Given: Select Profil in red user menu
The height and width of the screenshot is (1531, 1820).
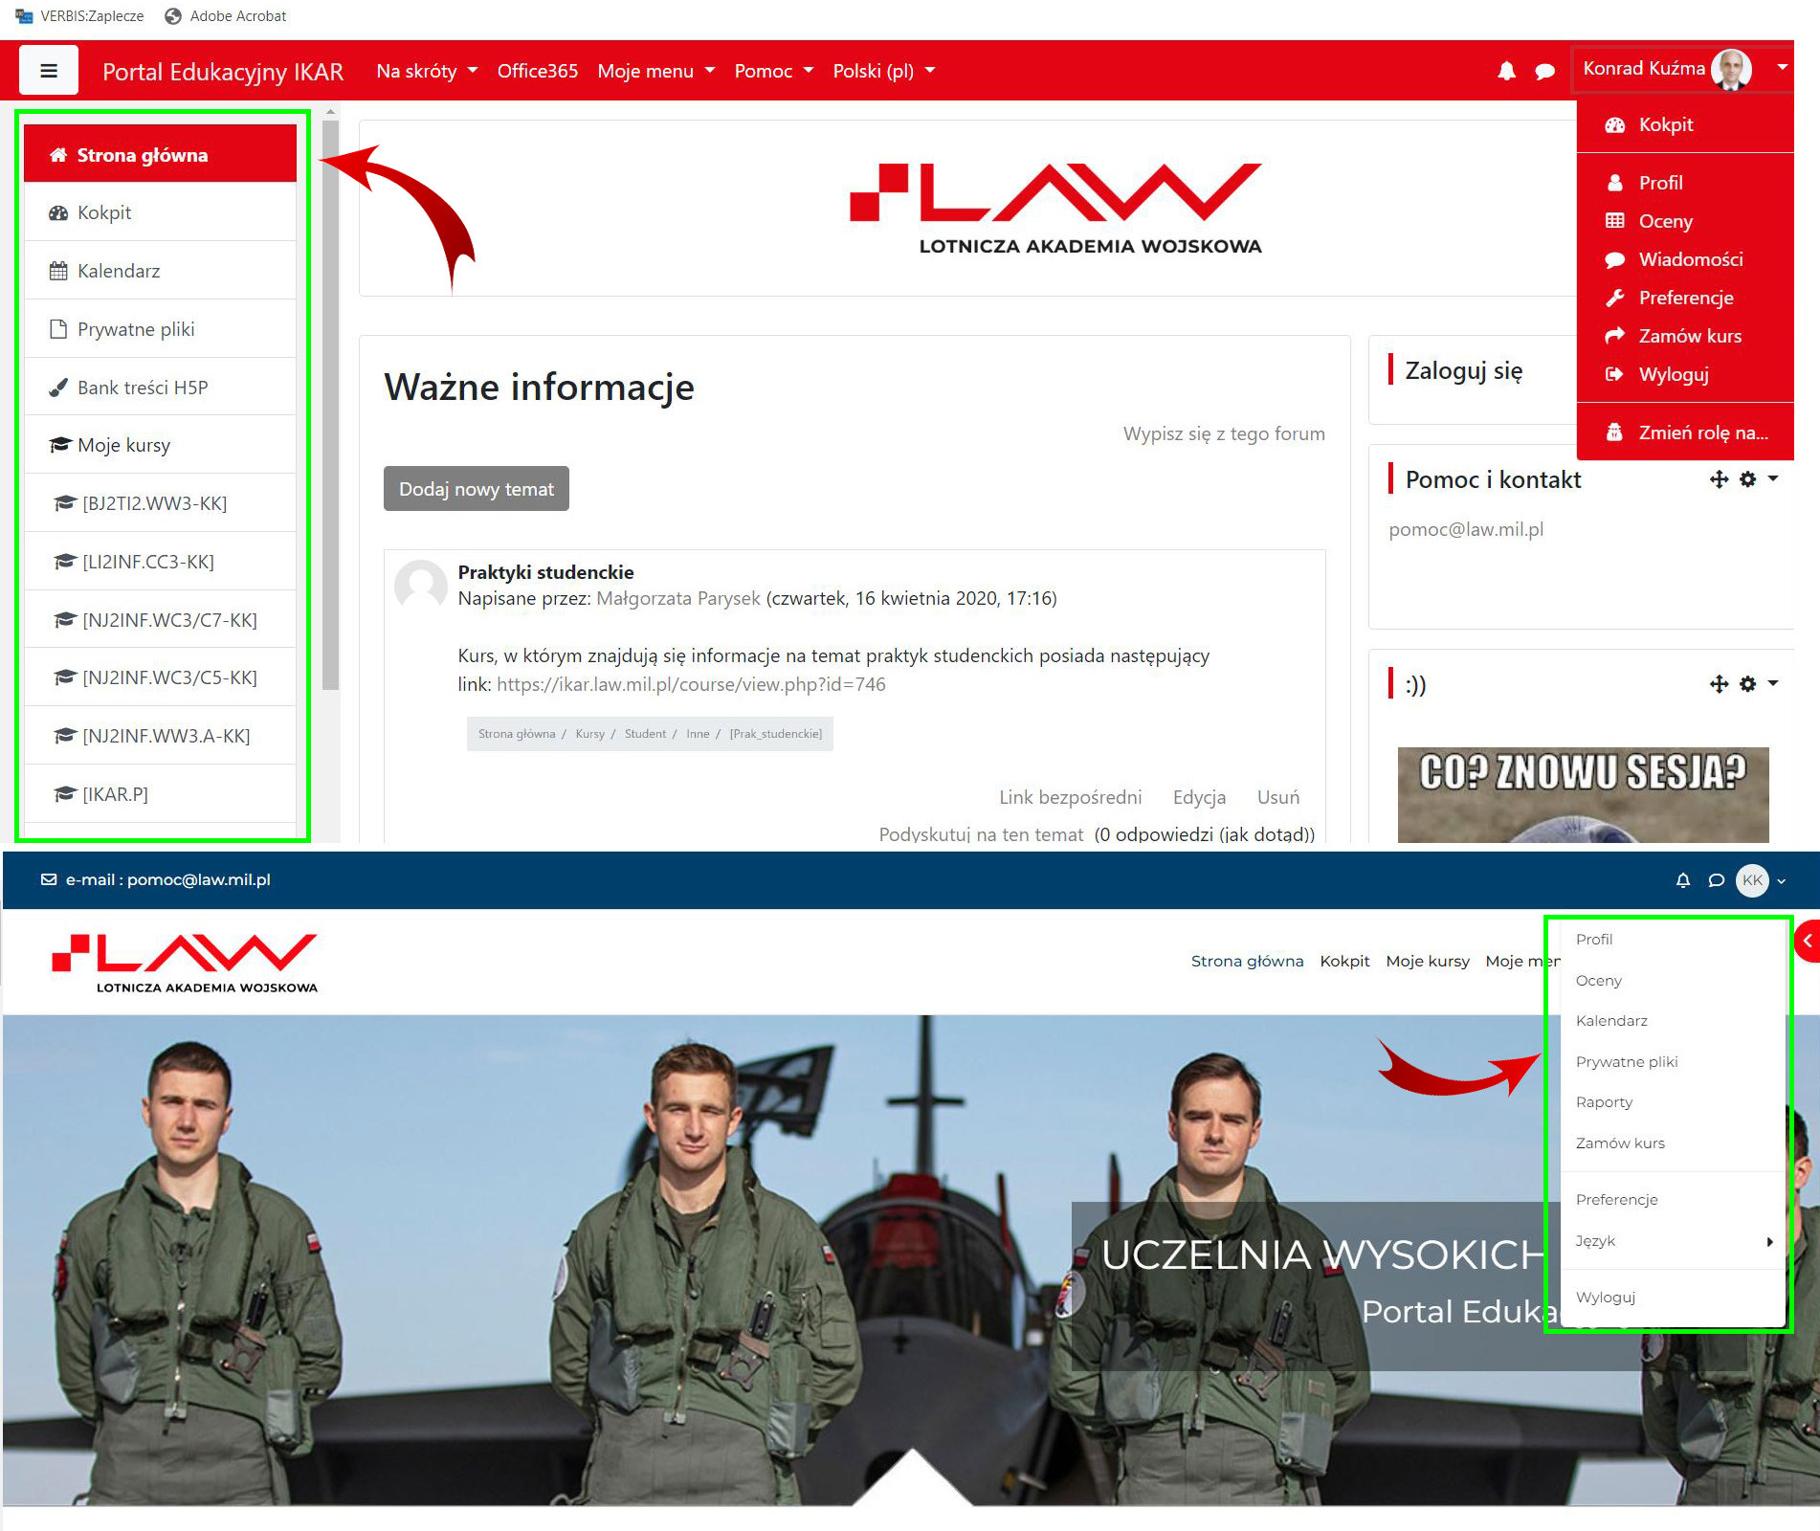Looking at the screenshot, I should (1685, 183).
